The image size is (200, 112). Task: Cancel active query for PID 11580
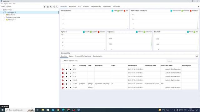pyautogui.click(x=67, y=84)
